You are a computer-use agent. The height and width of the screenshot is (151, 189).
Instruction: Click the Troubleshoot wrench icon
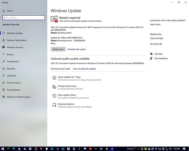(4, 61)
